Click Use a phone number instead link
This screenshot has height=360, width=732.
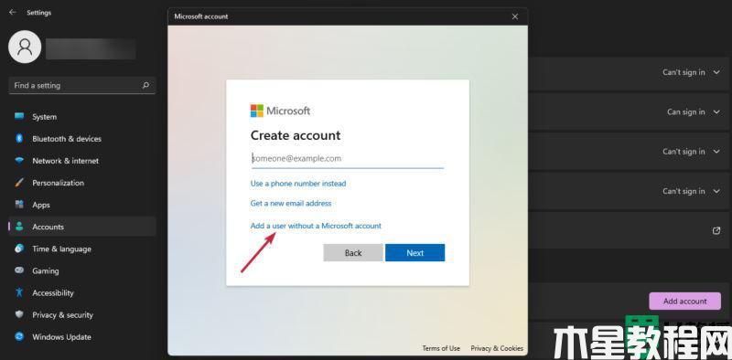tap(298, 184)
